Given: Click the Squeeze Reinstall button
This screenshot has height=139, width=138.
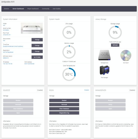Looking at the screenshot, I should pos(18,105).
